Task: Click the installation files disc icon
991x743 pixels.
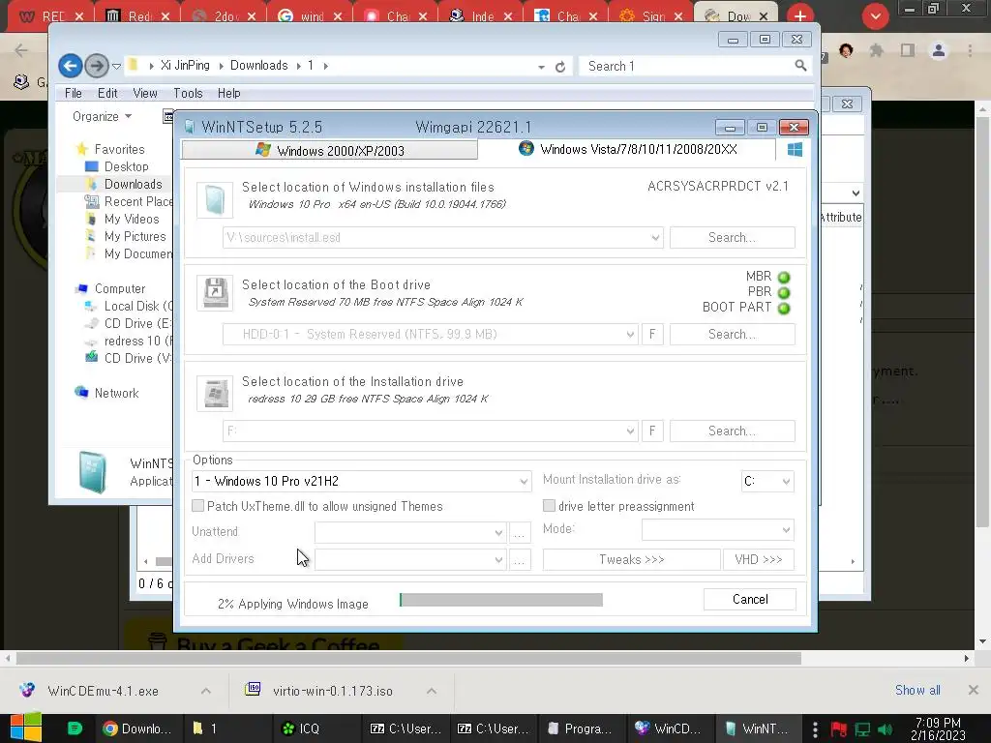Action: pyautogui.click(x=215, y=200)
